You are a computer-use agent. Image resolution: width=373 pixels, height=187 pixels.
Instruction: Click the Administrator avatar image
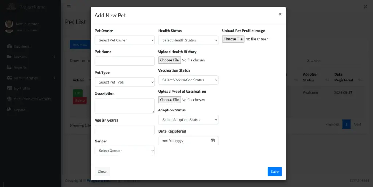(x=9, y=24)
